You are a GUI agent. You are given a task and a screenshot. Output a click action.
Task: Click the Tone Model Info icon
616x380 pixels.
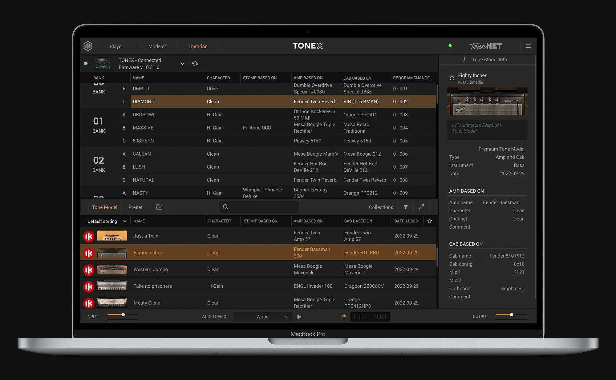pyautogui.click(x=464, y=59)
